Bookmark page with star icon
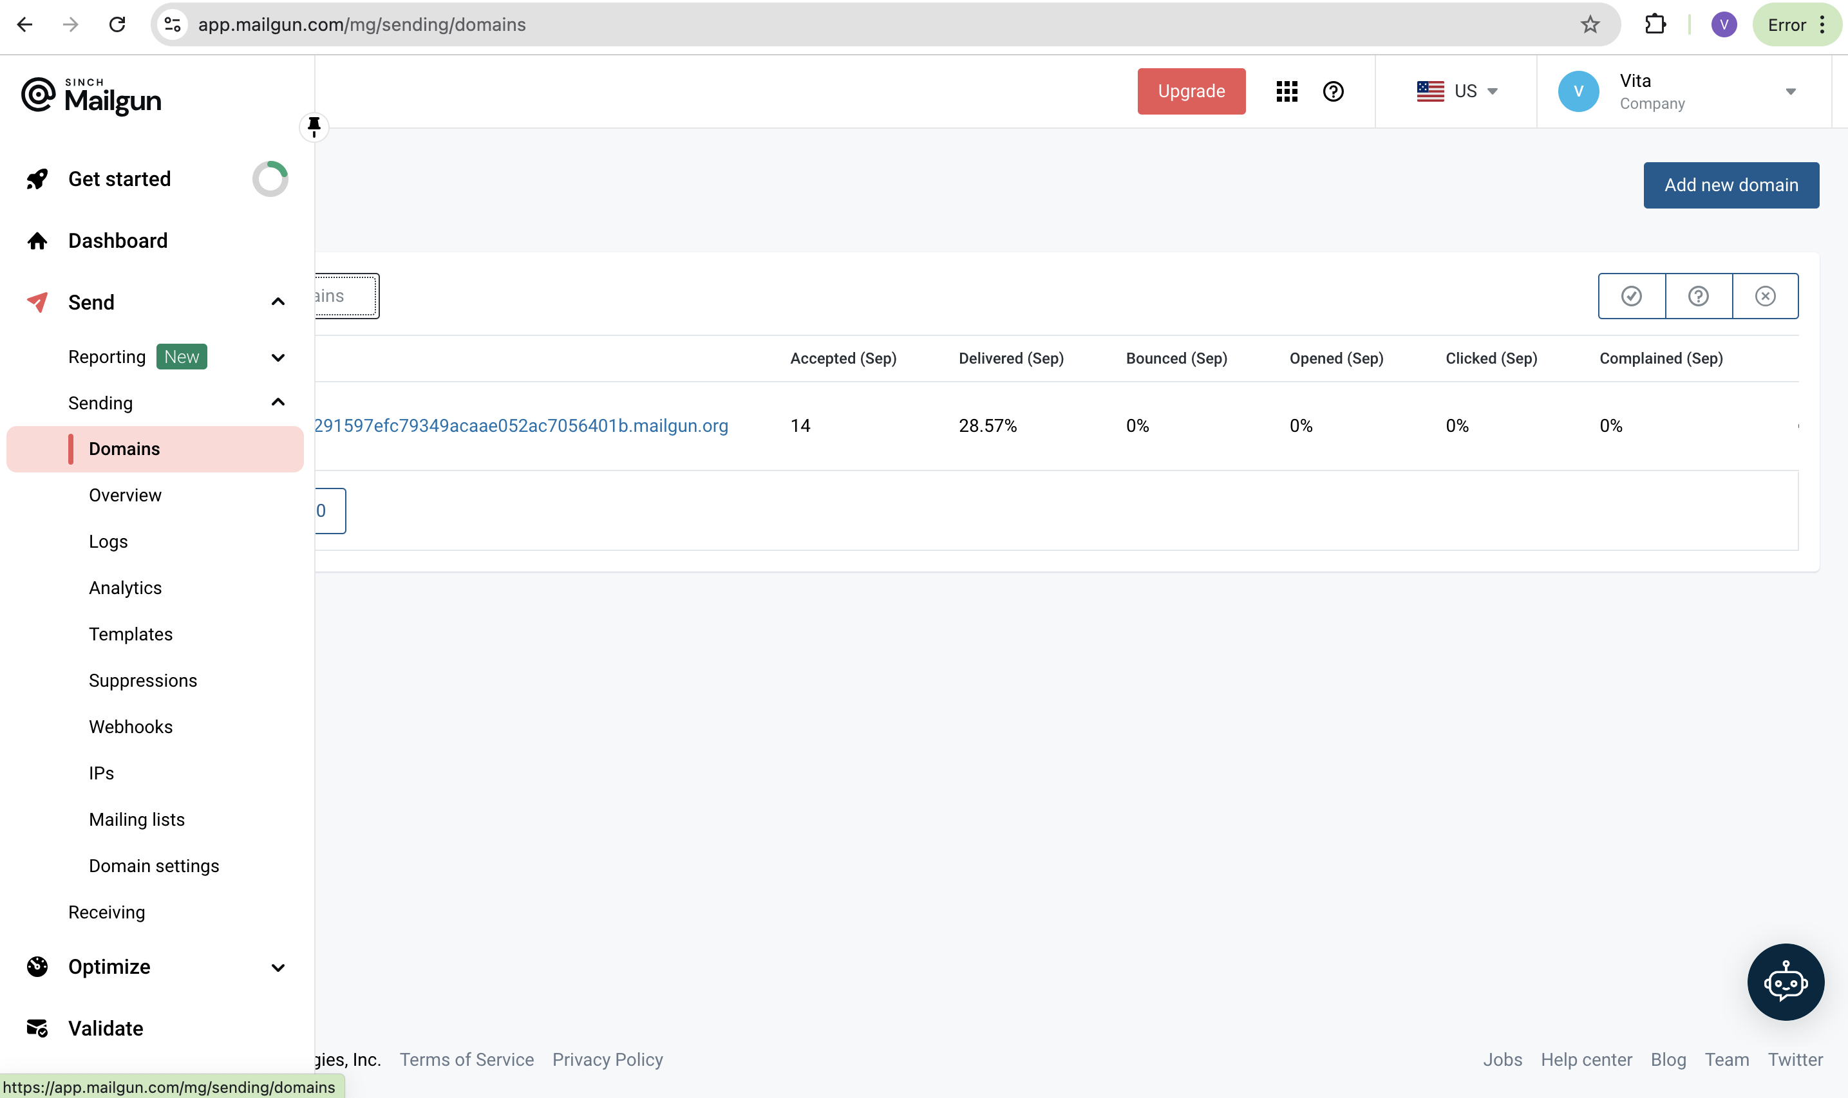 pos(1590,24)
